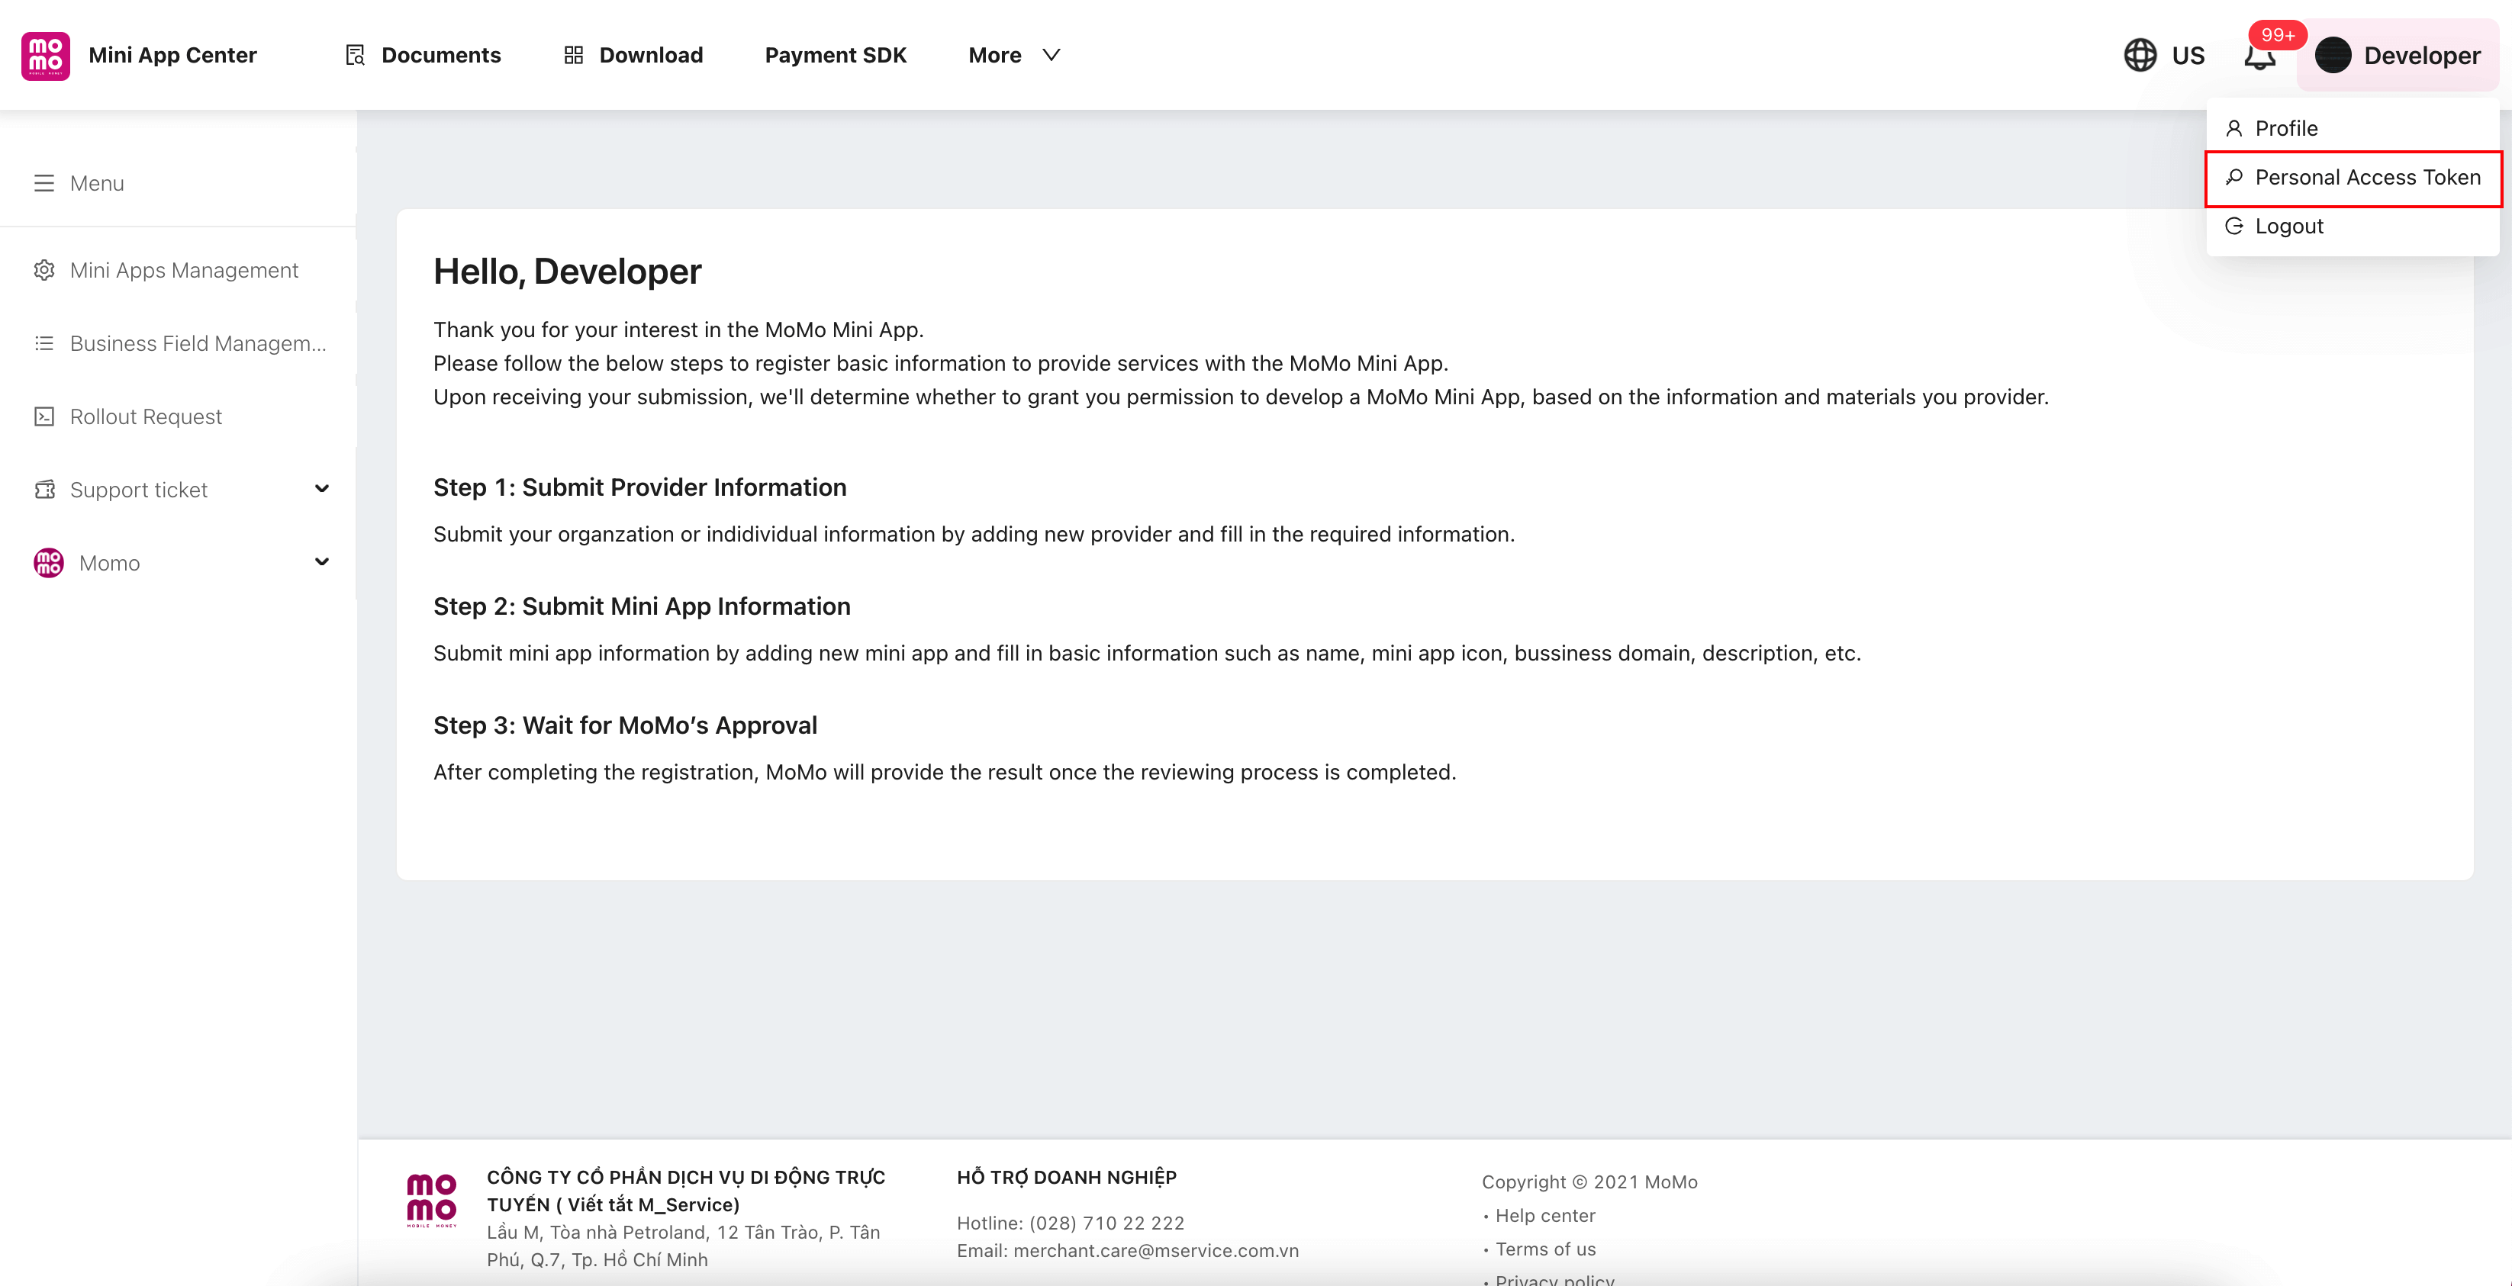This screenshot has width=2512, height=1286.
Task: Click the Developer avatar circle
Action: (x=2333, y=56)
